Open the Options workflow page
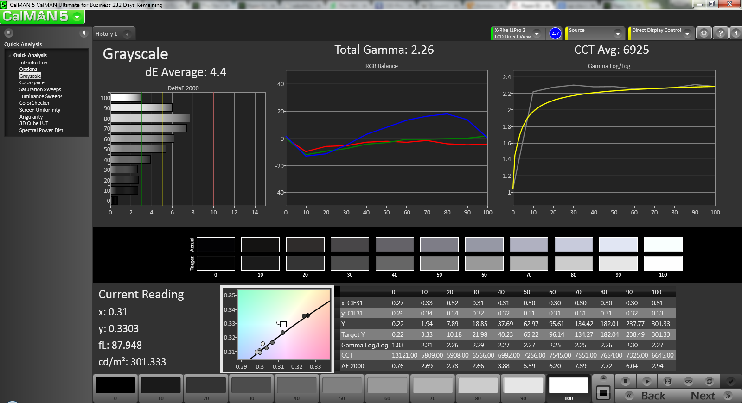Image resolution: width=742 pixels, height=403 pixels. (28, 69)
